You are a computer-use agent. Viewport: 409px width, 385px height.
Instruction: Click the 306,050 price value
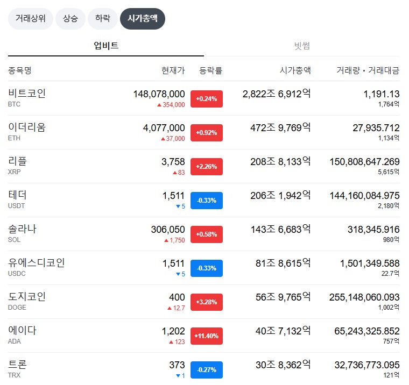coord(168,230)
